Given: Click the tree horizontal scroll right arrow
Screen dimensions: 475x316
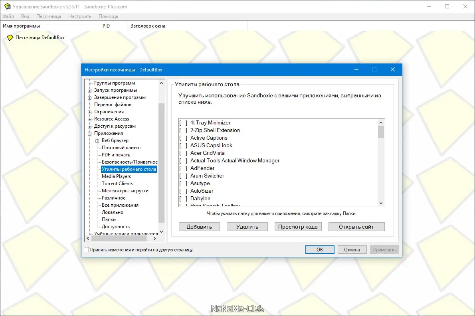Looking at the screenshot, I should point(155,239).
